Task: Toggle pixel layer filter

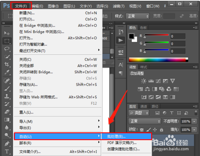Action: [158, 113]
